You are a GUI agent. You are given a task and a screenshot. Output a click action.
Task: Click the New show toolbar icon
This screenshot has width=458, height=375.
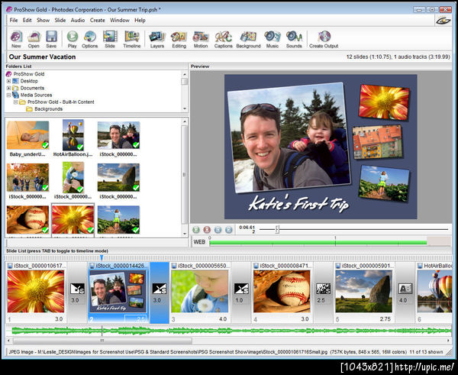pos(16,37)
